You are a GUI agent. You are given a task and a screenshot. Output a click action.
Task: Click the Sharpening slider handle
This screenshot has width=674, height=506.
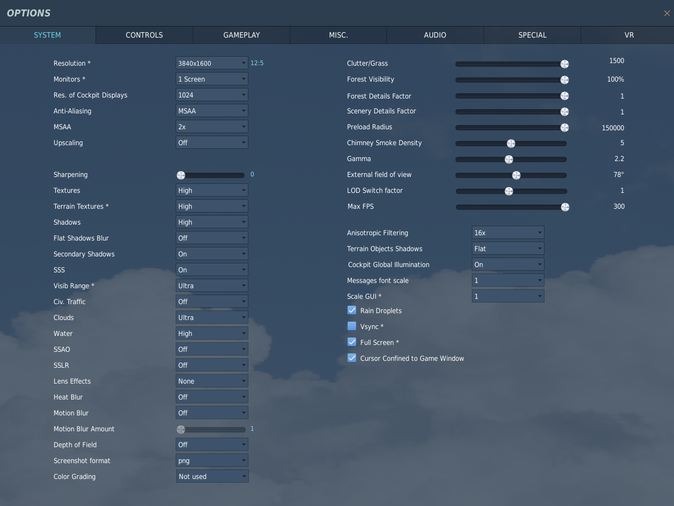pos(181,175)
